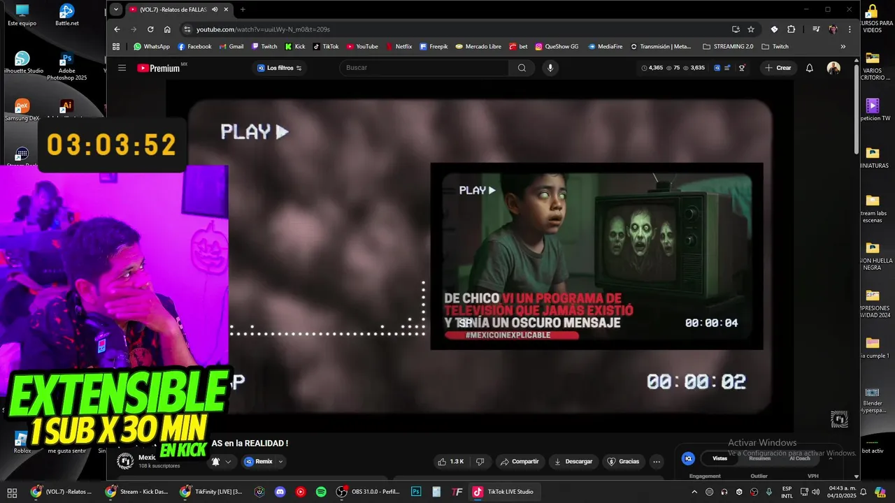
Task: Click the YouTube search magnifier button
Action: coord(522,68)
